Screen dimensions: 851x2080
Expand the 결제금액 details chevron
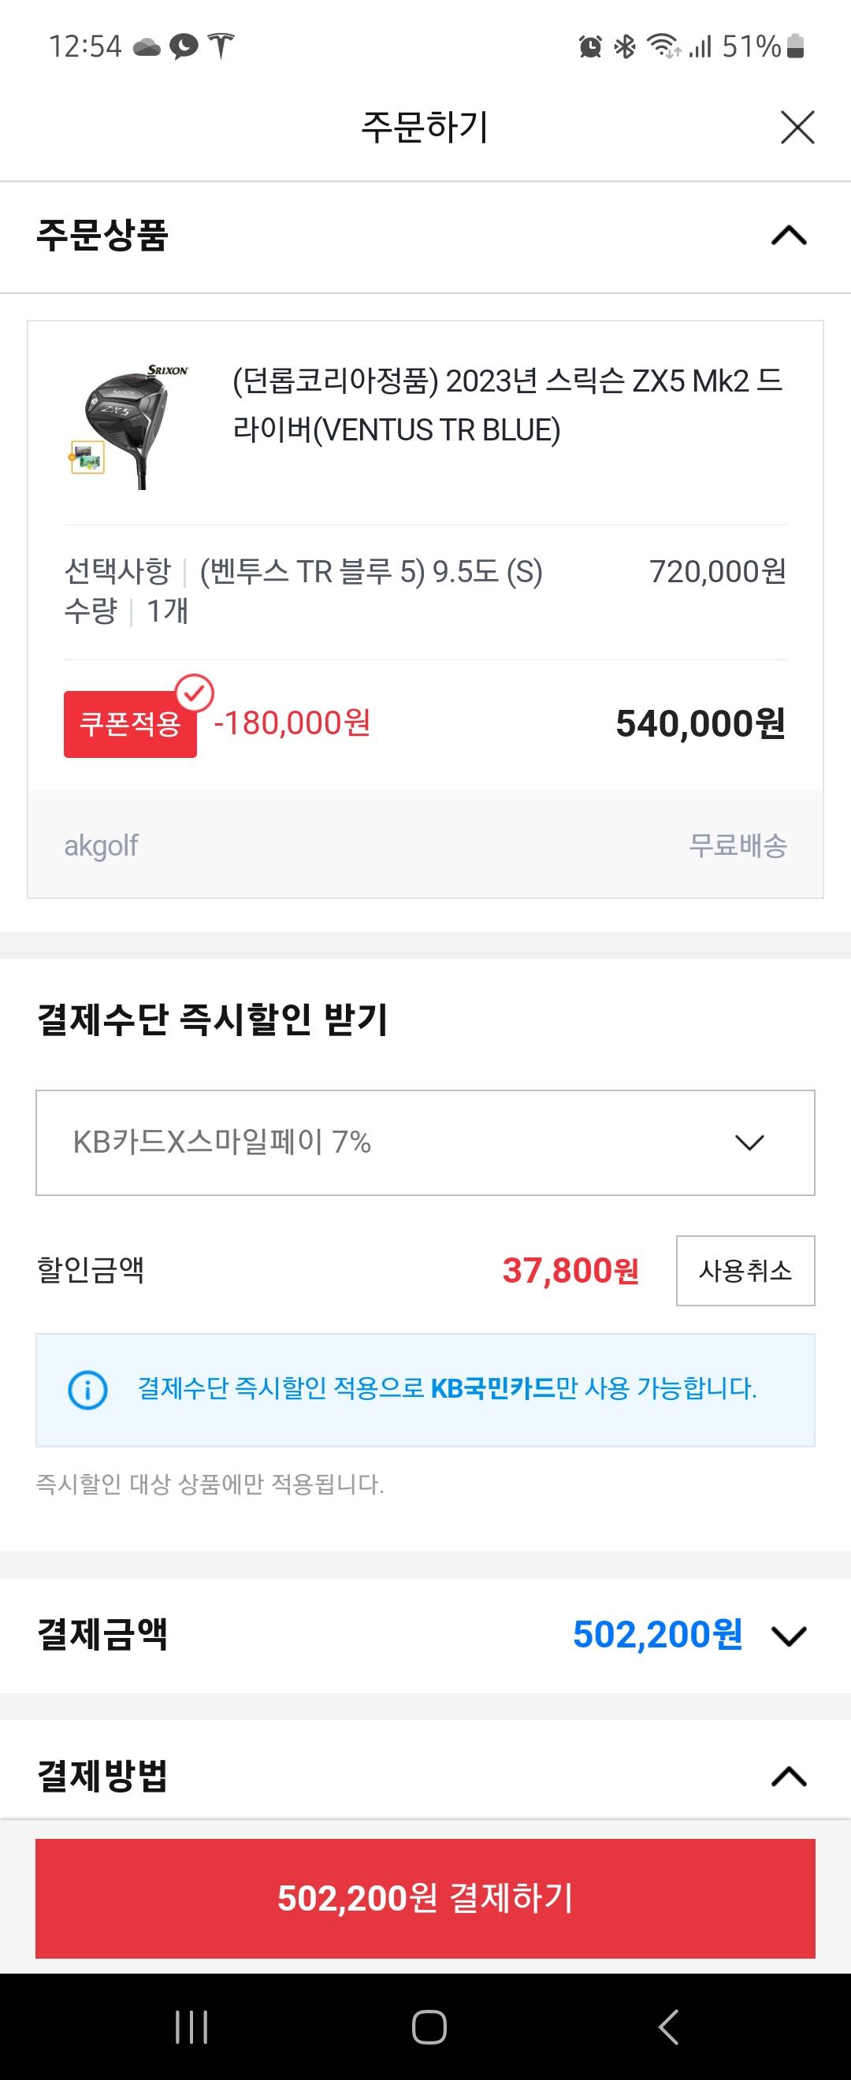(789, 1635)
